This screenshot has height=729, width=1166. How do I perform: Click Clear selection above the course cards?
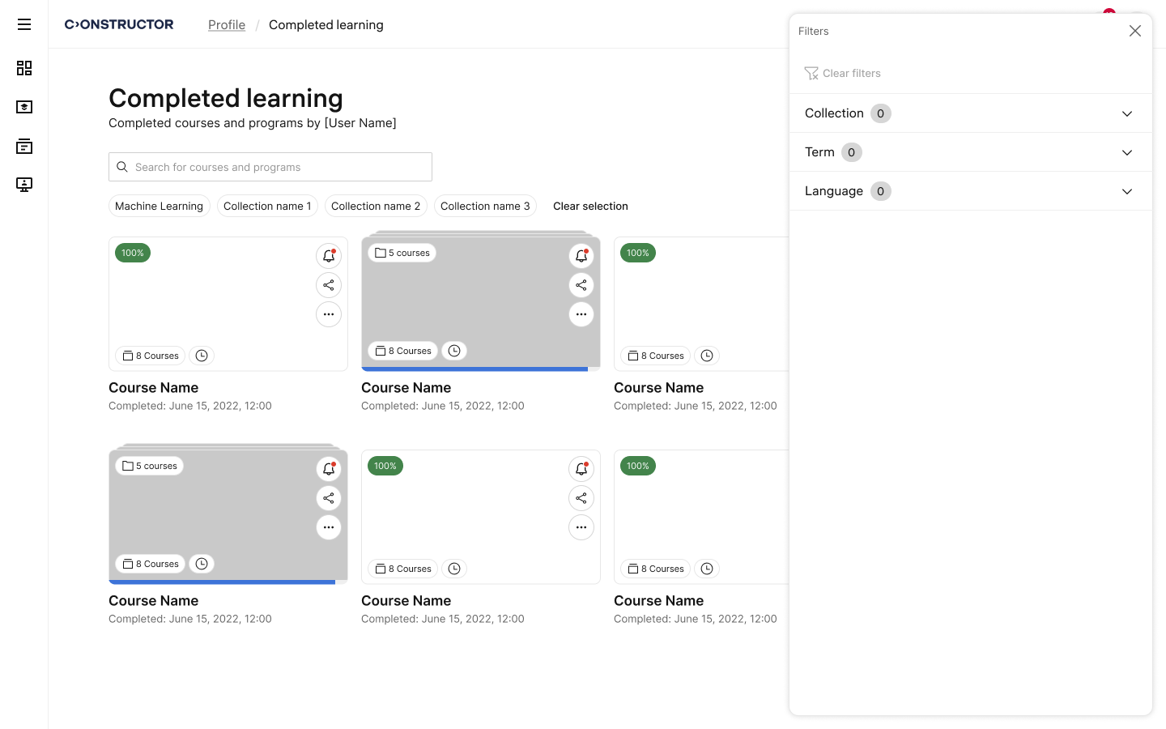[x=590, y=206]
